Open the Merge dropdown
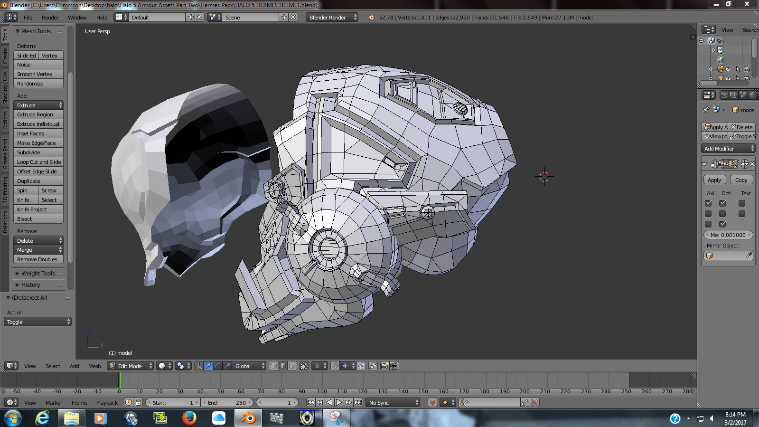Viewport: 759px width, 427px height. (38, 250)
